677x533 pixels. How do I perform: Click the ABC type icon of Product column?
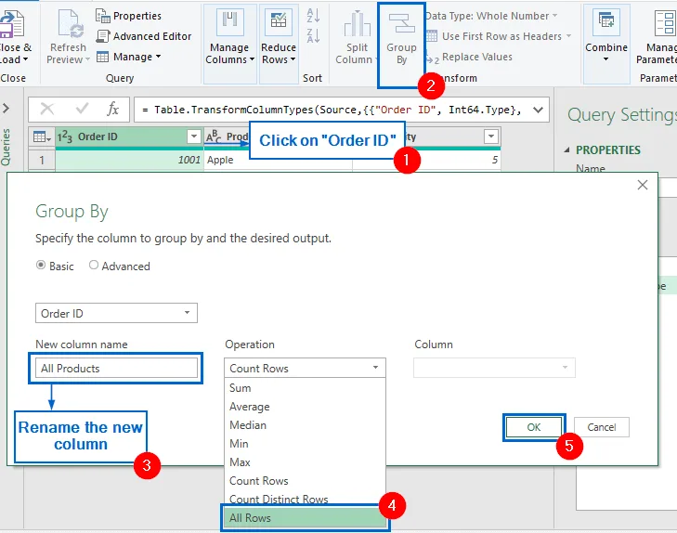point(214,136)
